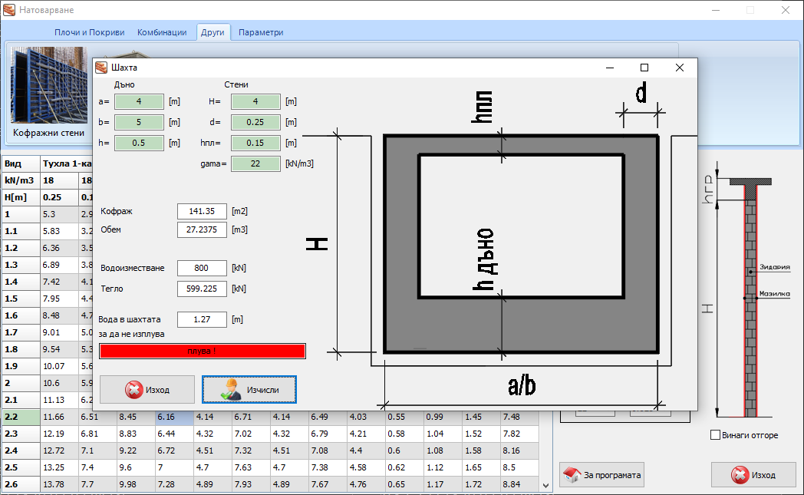Click the brick icon in Шахта title bar

pos(101,68)
